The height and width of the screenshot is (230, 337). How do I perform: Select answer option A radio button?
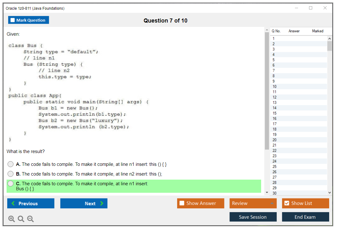point(10,164)
